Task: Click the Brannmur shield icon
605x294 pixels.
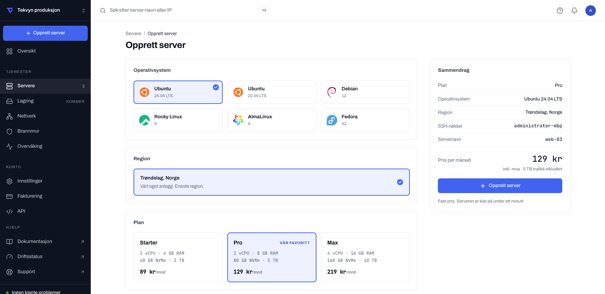Action: coord(9,132)
